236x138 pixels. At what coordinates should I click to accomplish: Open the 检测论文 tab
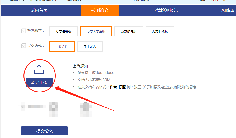click(x=100, y=10)
